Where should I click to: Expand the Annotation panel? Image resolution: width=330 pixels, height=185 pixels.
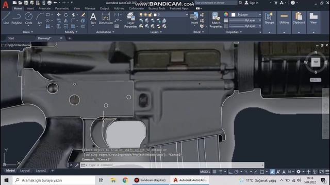[105, 32]
